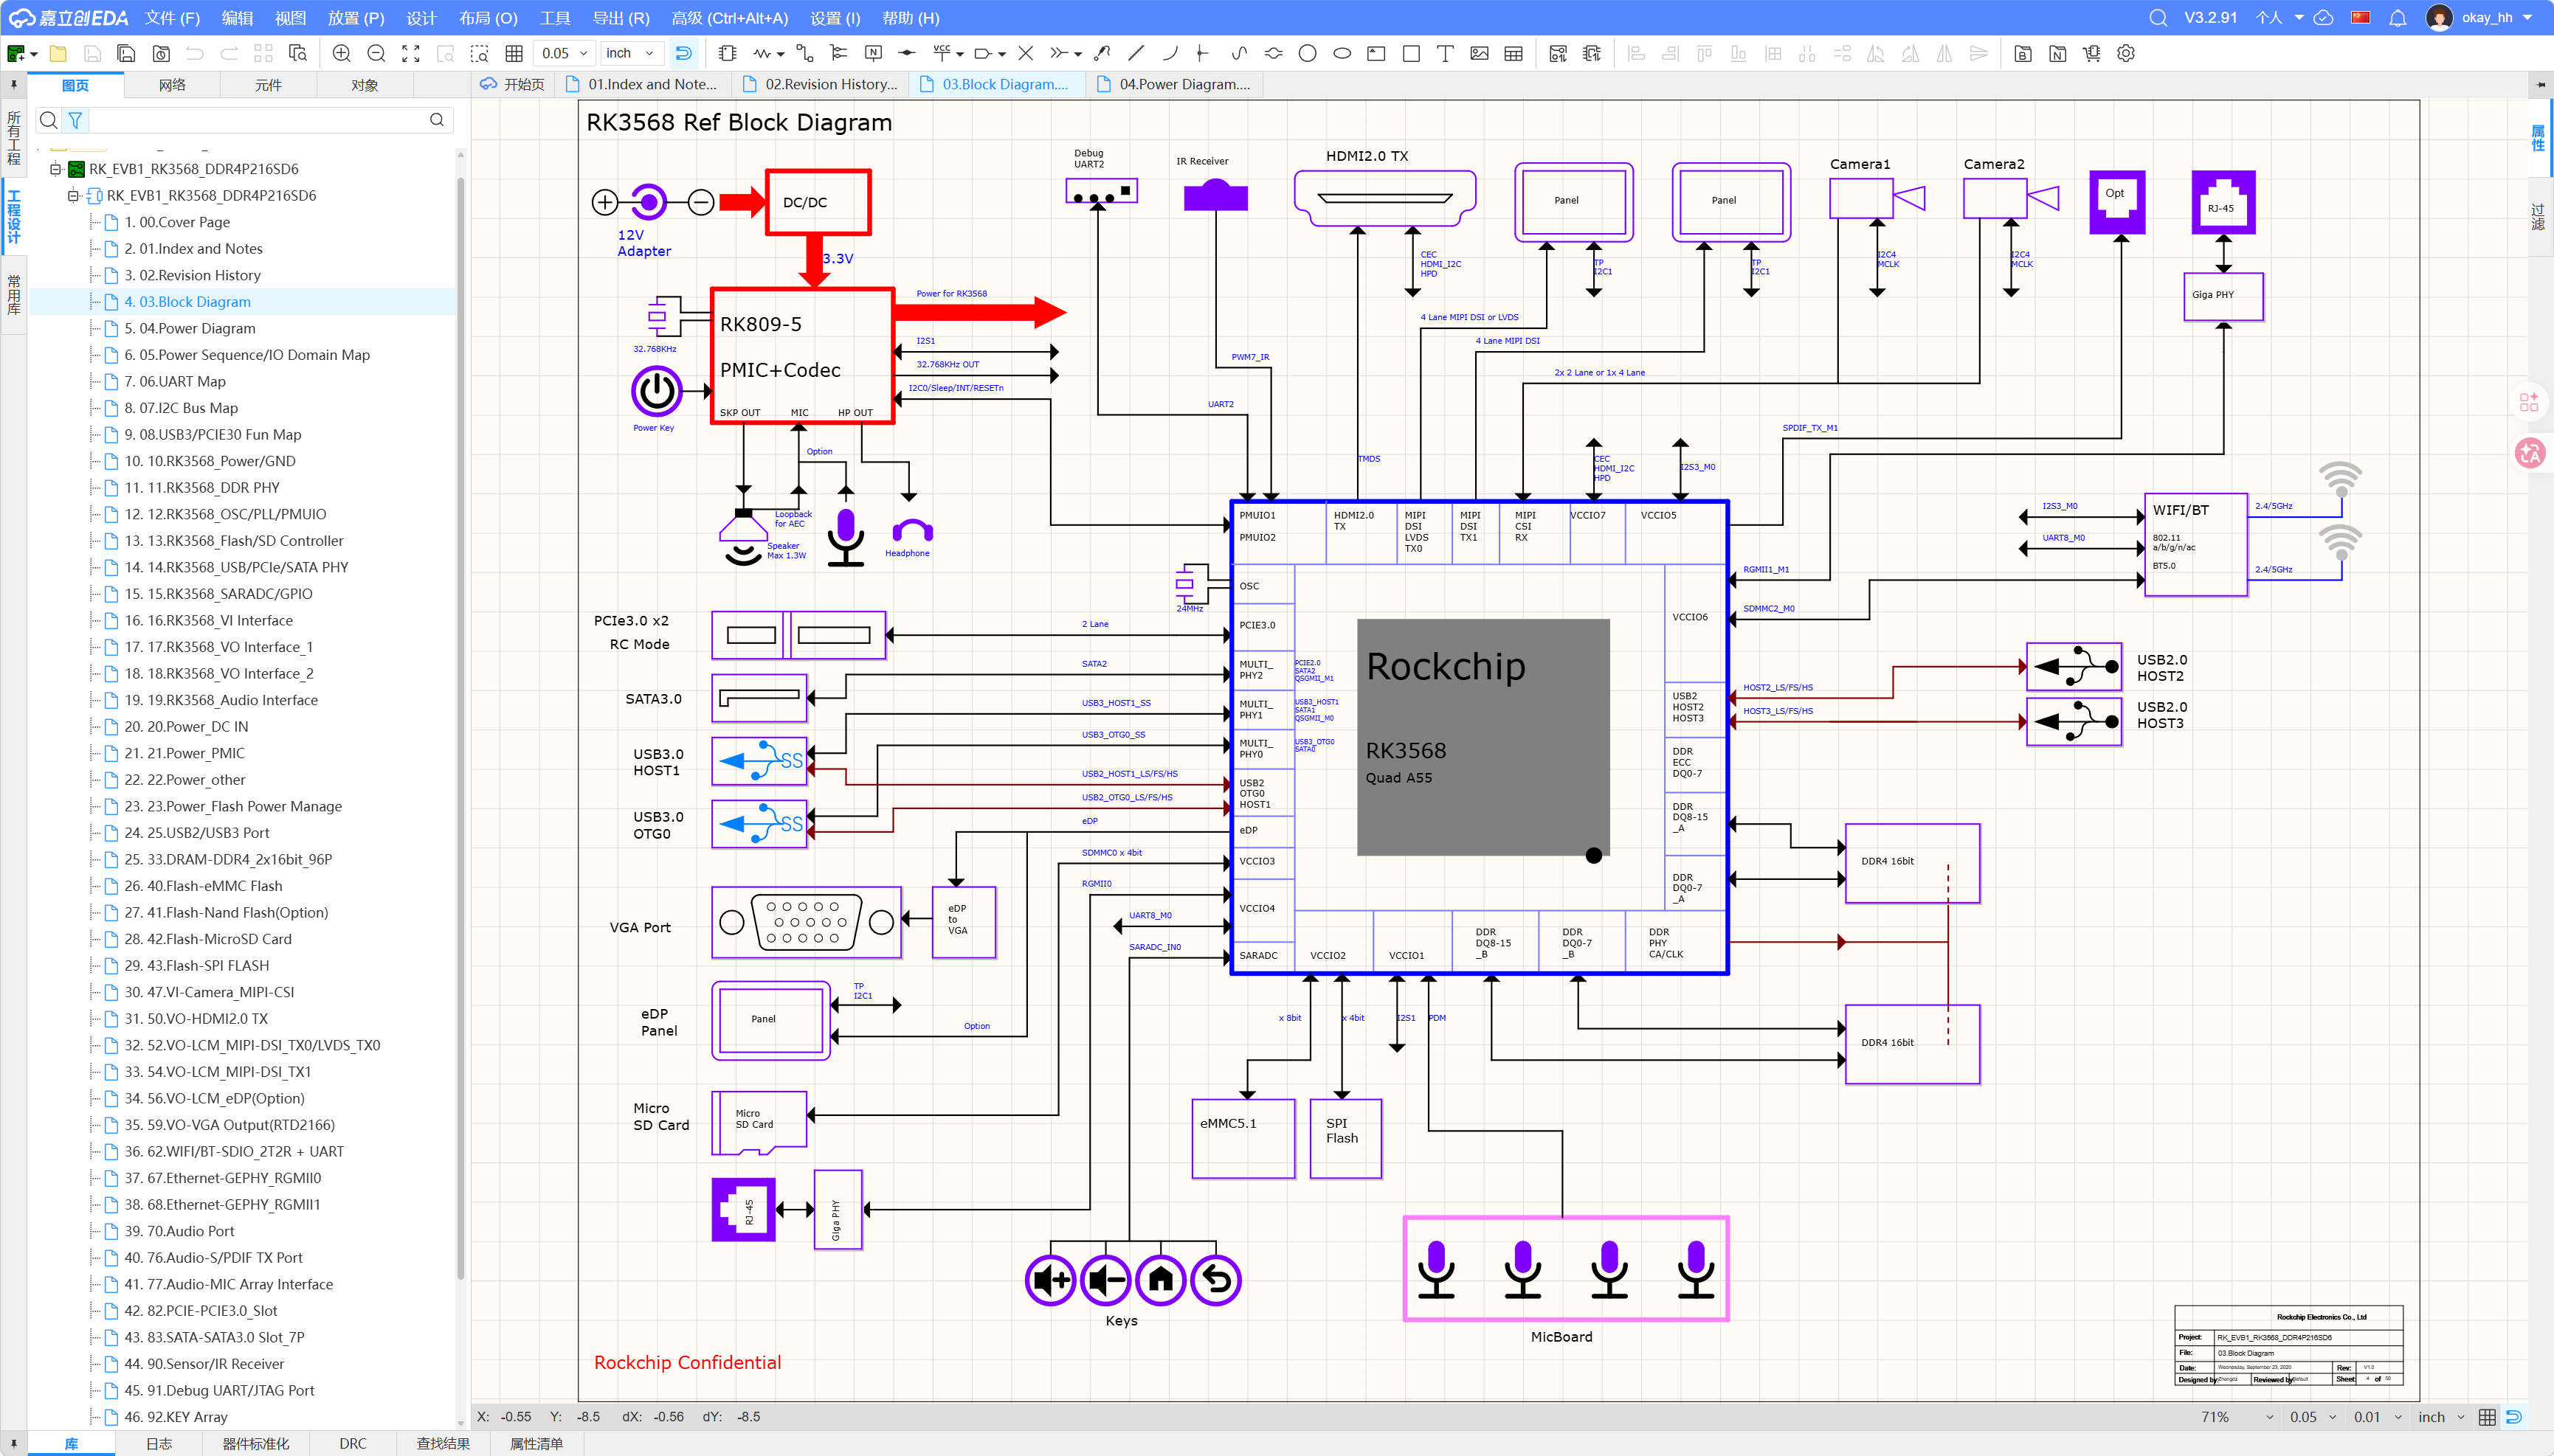Zoom in with the plus magnifier
This screenshot has height=1456, width=2554.
pyautogui.click(x=341, y=54)
